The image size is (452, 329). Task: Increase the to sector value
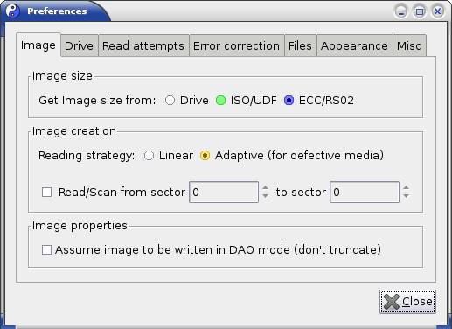point(407,188)
